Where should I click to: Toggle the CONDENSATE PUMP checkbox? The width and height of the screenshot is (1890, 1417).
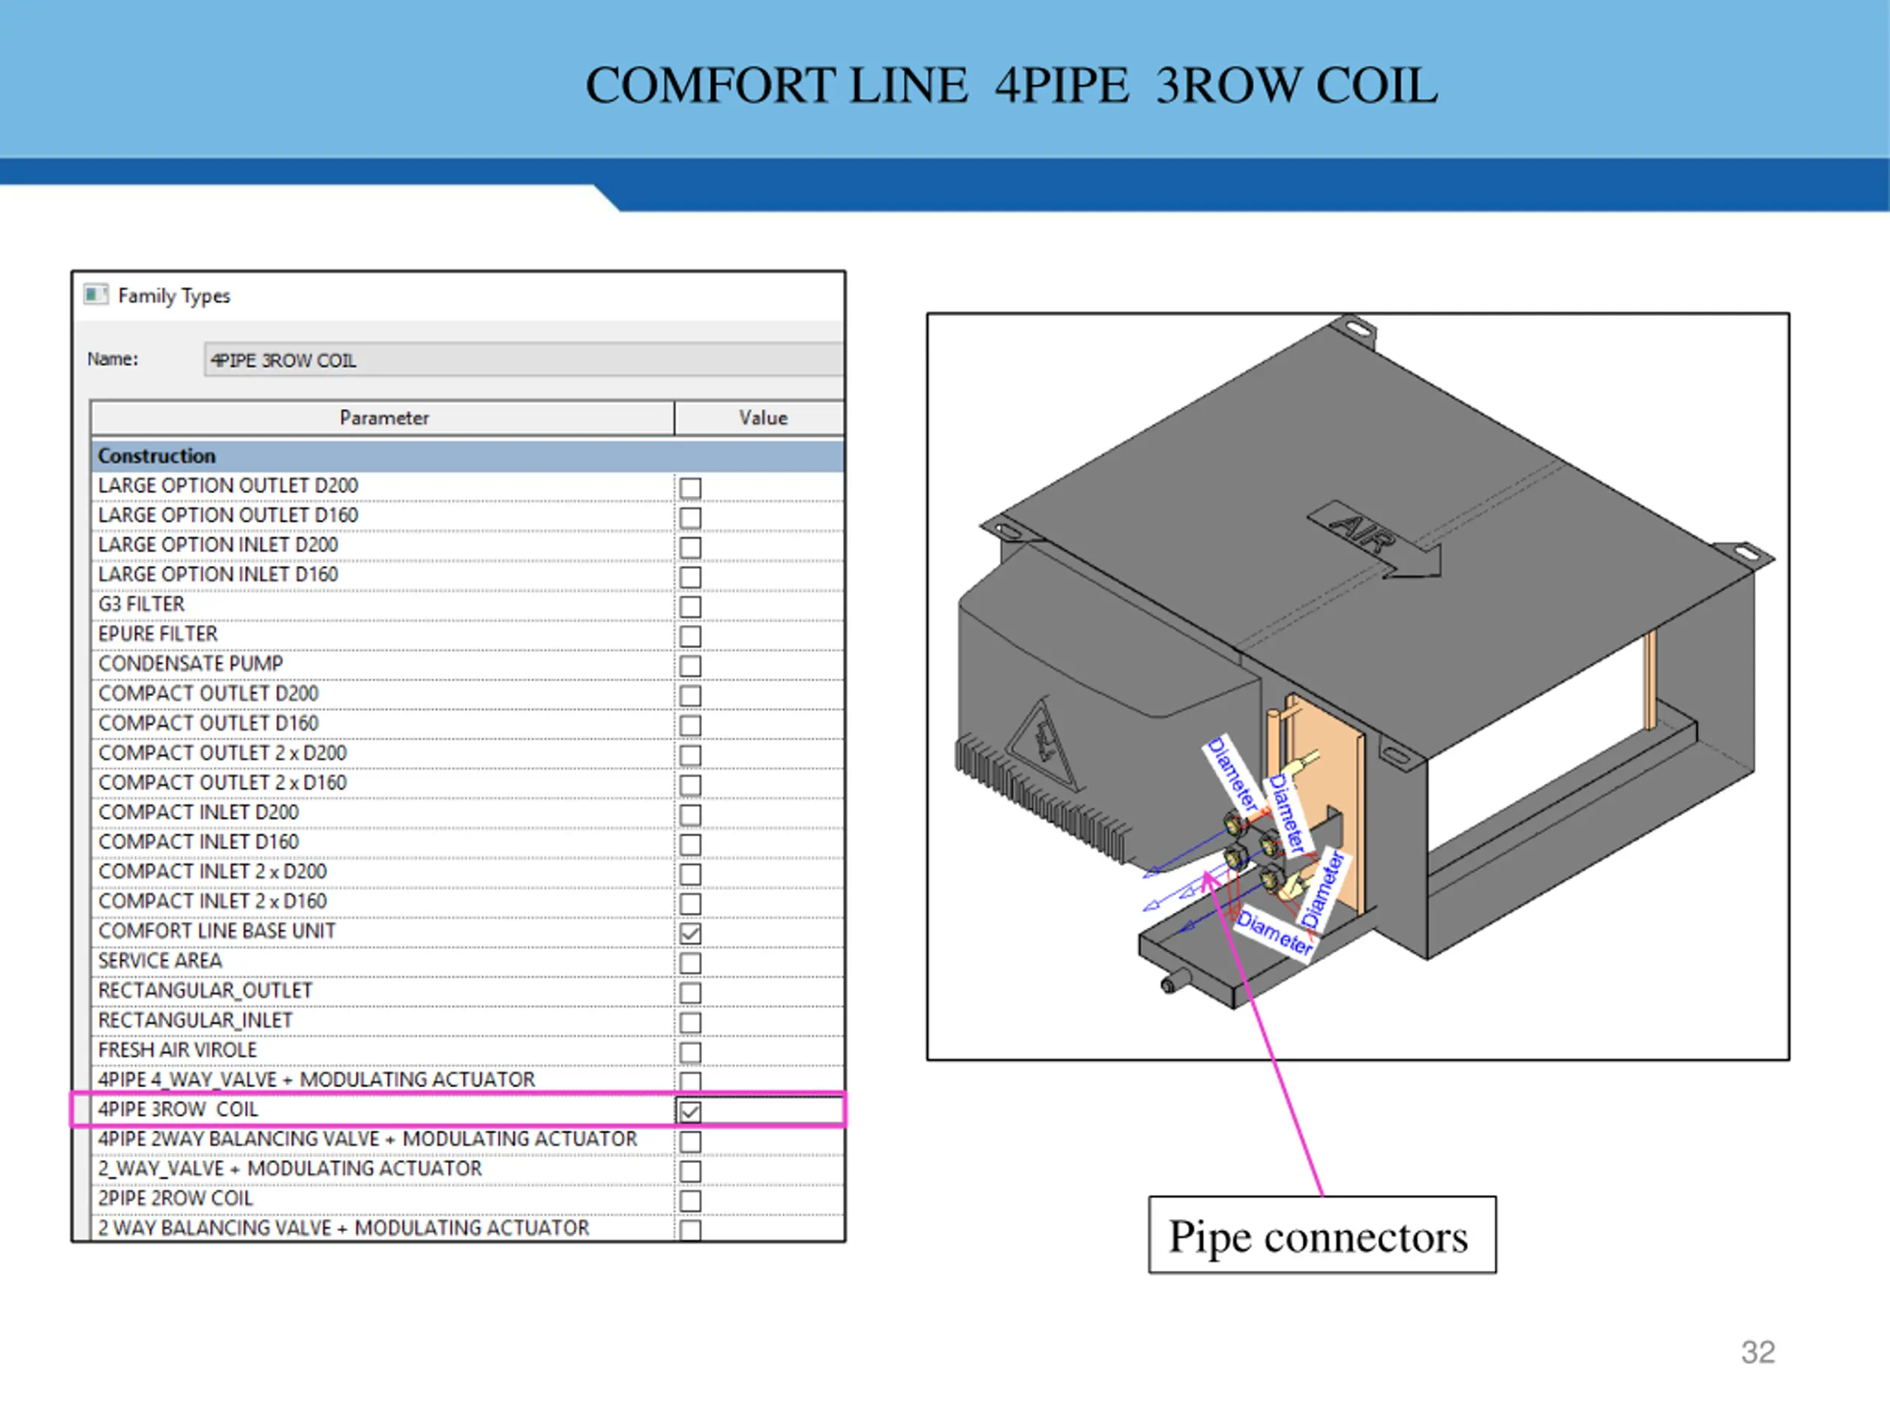690,666
